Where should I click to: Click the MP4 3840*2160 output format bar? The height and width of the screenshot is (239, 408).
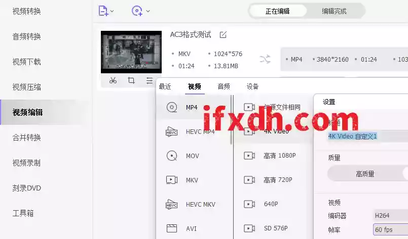tap(344, 60)
